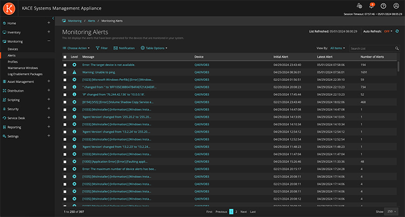Open the help question mark icon
Screen dimensions: 405x217
[x=384, y=6]
